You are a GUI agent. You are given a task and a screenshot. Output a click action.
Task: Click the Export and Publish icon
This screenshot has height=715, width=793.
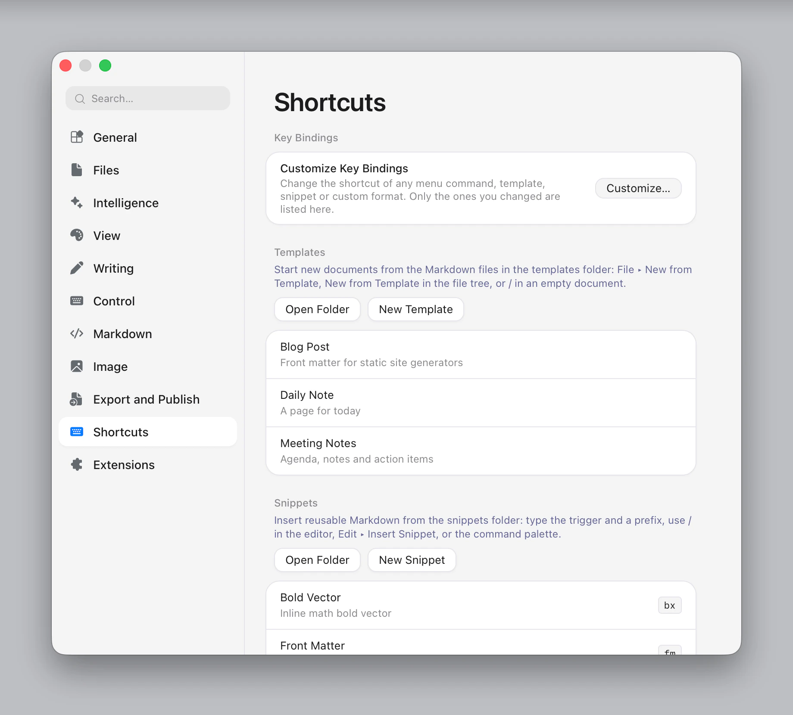pyautogui.click(x=76, y=399)
